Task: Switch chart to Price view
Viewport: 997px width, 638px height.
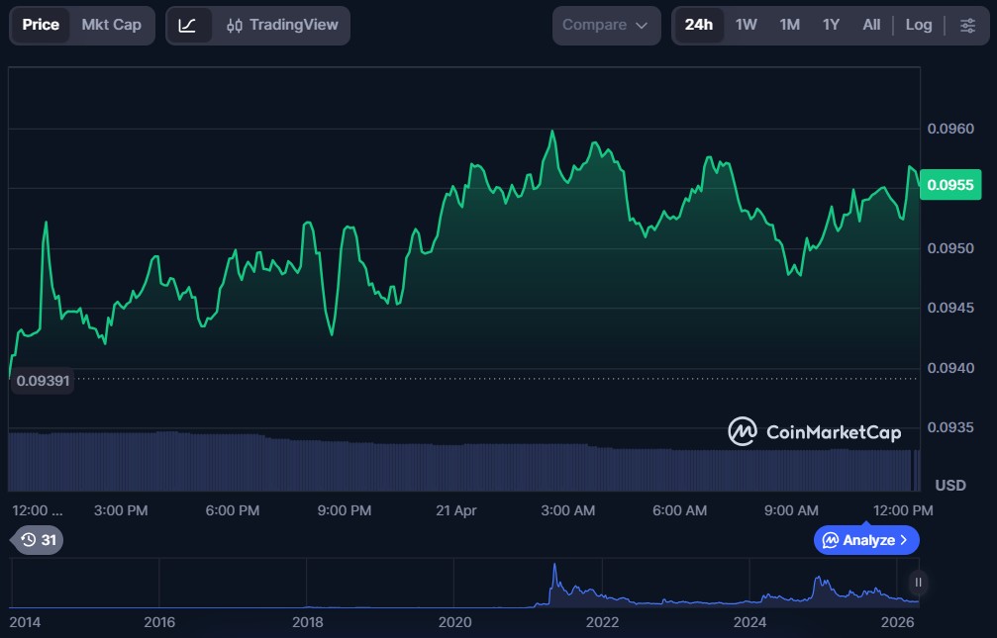Action: tap(41, 25)
